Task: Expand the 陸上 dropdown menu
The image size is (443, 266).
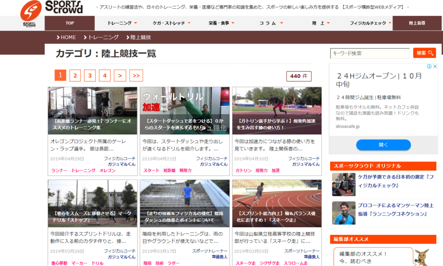Action: click(x=321, y=23)
